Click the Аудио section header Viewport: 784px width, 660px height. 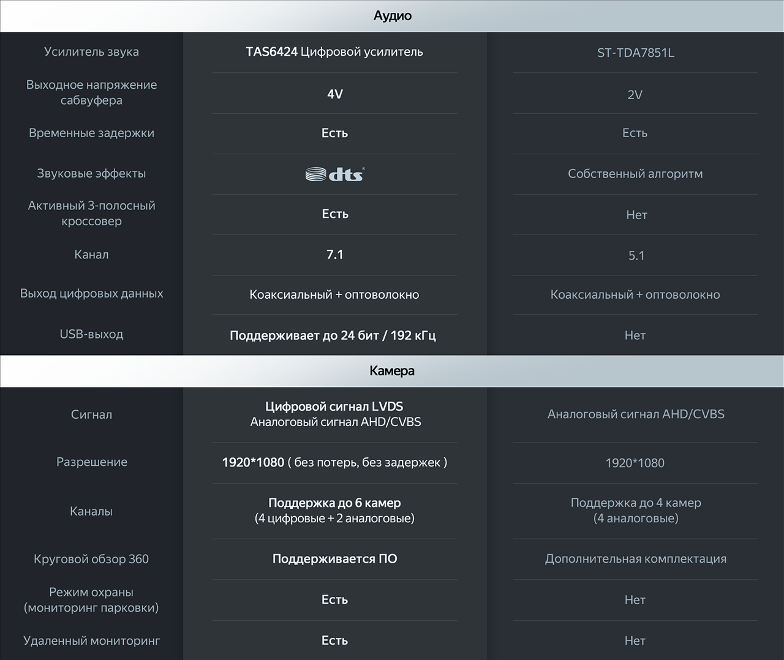click(392, 16)
